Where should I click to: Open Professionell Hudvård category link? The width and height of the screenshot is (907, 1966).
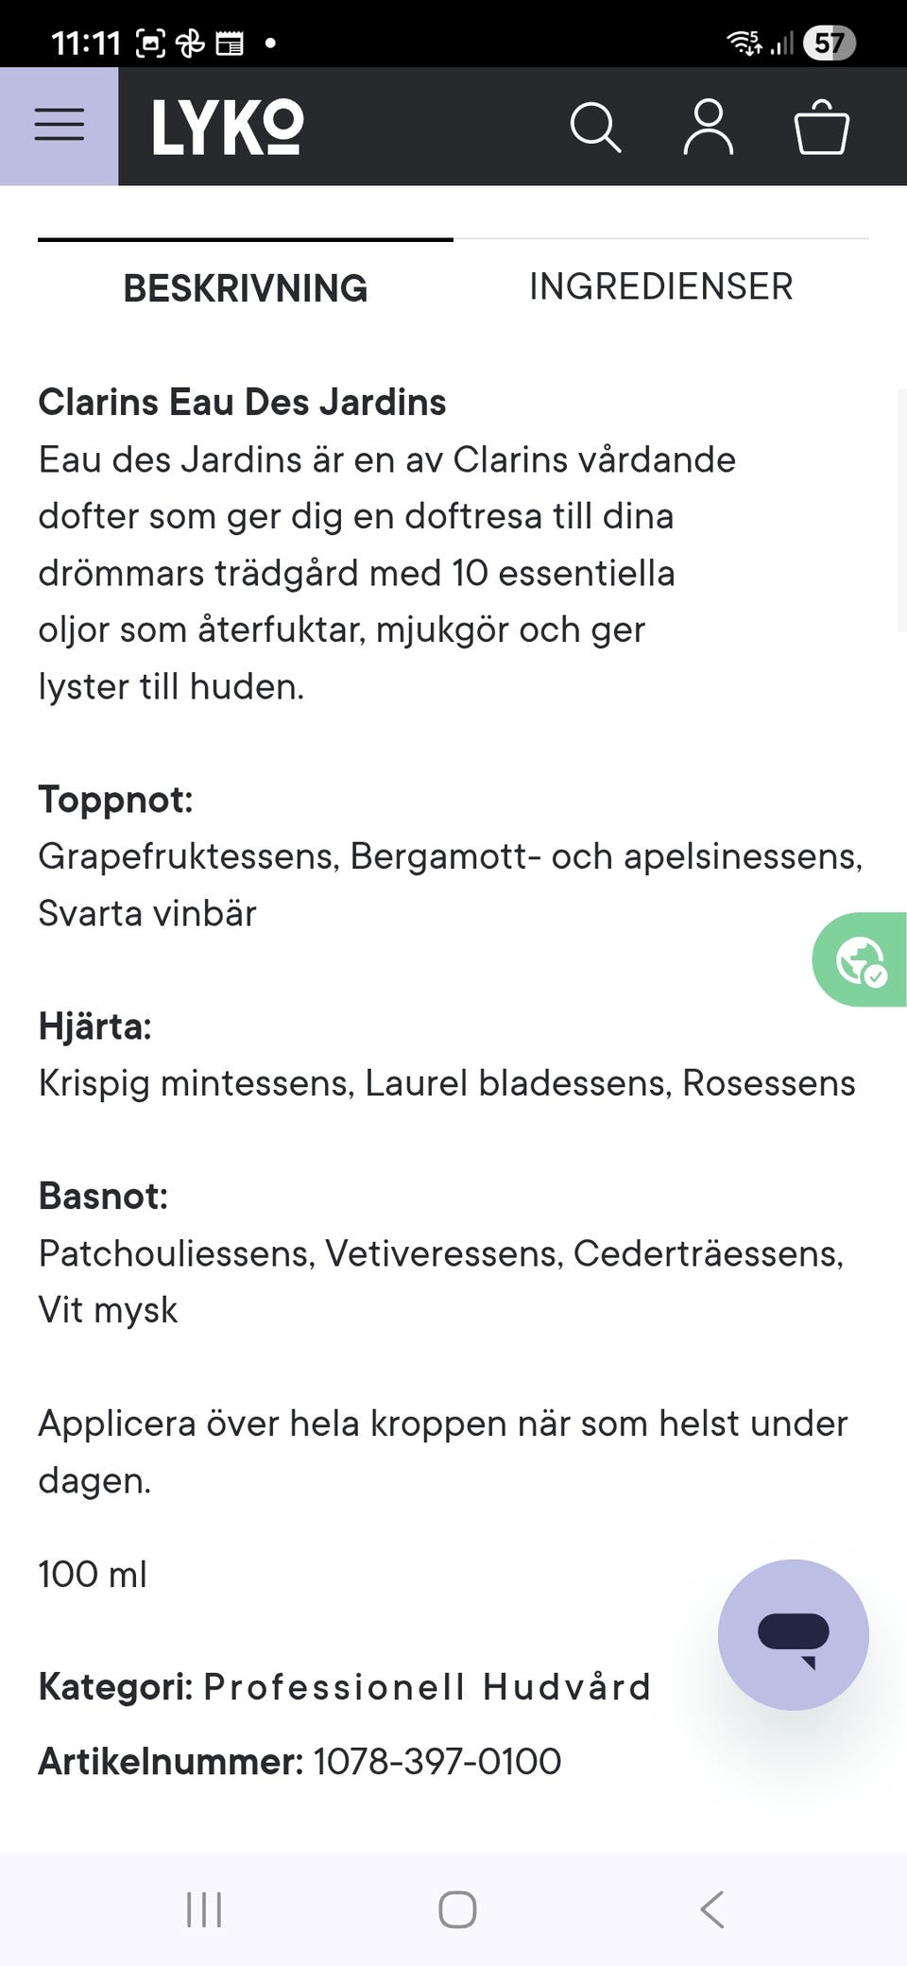(427, 1687)
